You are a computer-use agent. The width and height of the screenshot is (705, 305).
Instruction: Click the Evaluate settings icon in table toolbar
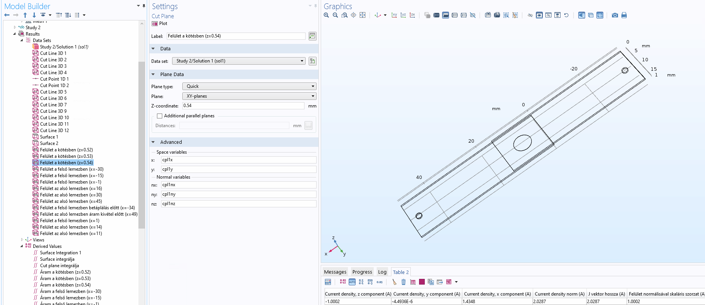point(328,282)
